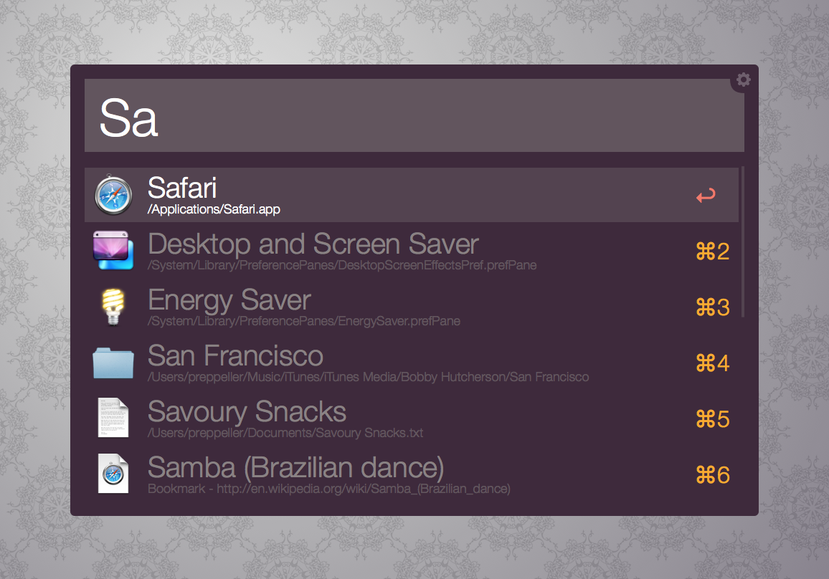Click the Samba Wikipedia bookmark URL
Viewport: 829px width, 579px height.
coord(329,489)
